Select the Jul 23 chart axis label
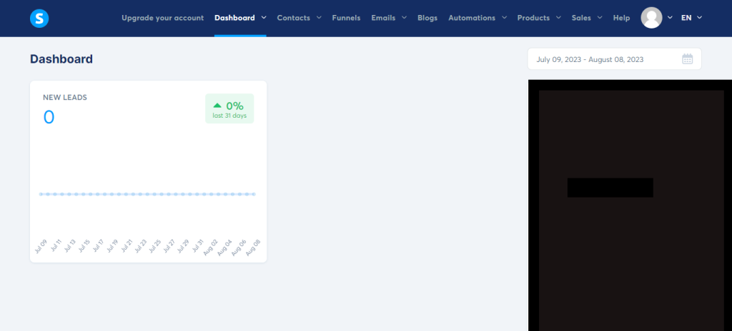The height and width of the screenshot is (331, 732). 141,245
